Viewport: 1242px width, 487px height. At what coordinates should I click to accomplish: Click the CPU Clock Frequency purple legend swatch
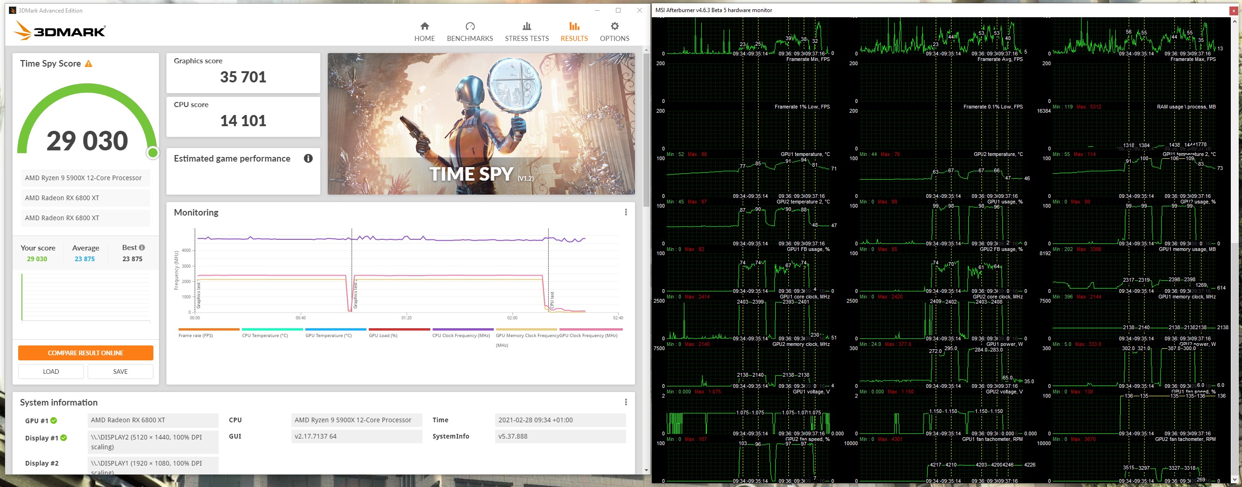[x=463, y=330]
